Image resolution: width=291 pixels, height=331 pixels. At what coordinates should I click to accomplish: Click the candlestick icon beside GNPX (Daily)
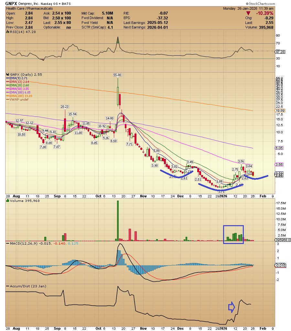click(7, 74)
